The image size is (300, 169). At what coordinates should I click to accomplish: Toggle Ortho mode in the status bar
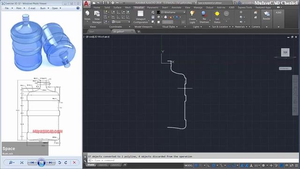coord(209,165)
